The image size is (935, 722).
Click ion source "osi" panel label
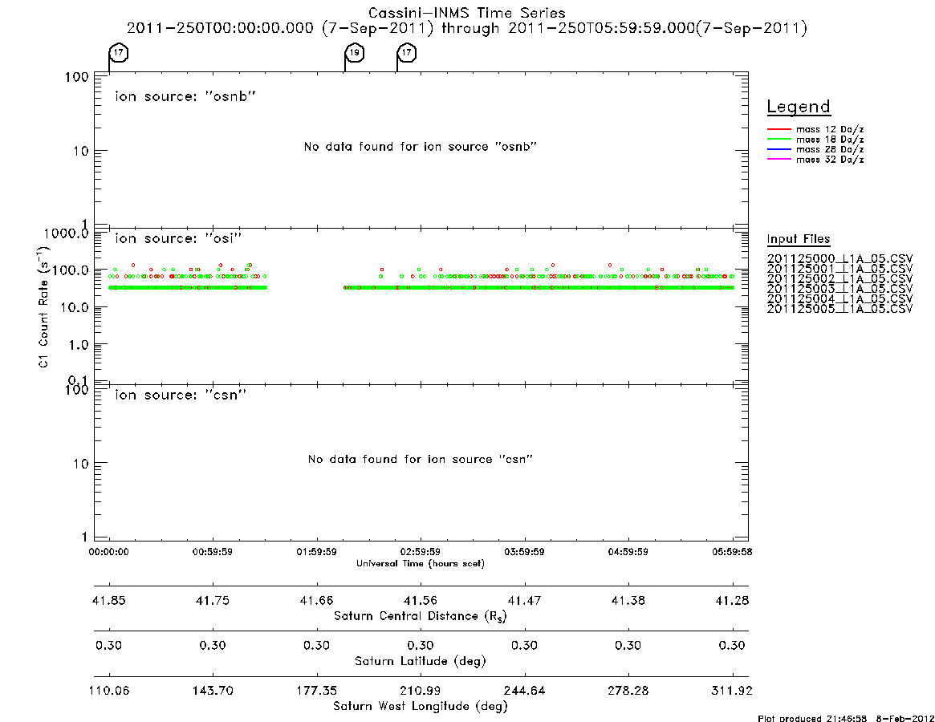click(x=178, y=238)
